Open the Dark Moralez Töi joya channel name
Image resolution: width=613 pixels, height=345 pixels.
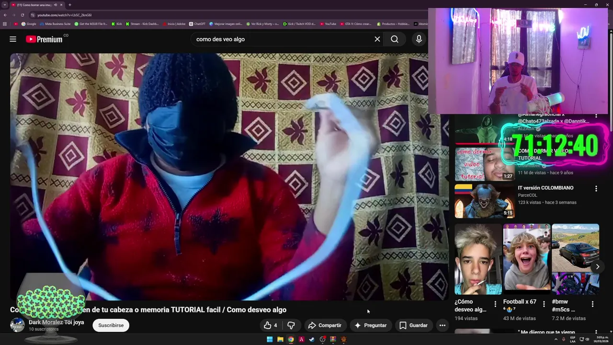56,322
